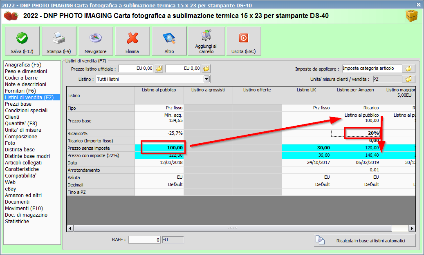The height and width of the screenshot is (255, 424).
Task: Open Compatibilita' section
Action: point(20,176)
